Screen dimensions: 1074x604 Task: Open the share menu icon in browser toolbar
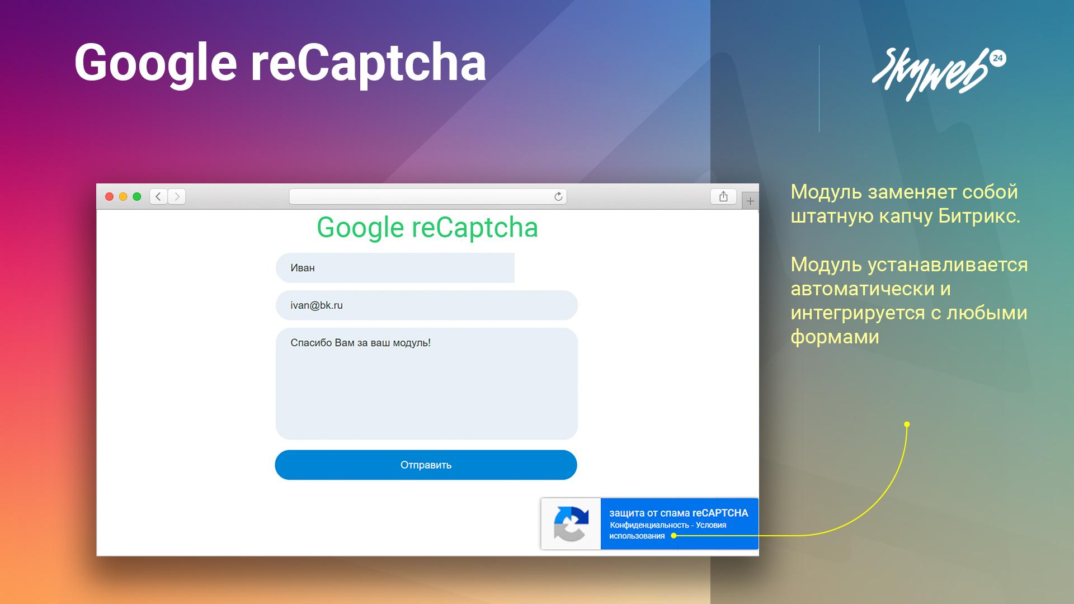click(x=723, y=196)
